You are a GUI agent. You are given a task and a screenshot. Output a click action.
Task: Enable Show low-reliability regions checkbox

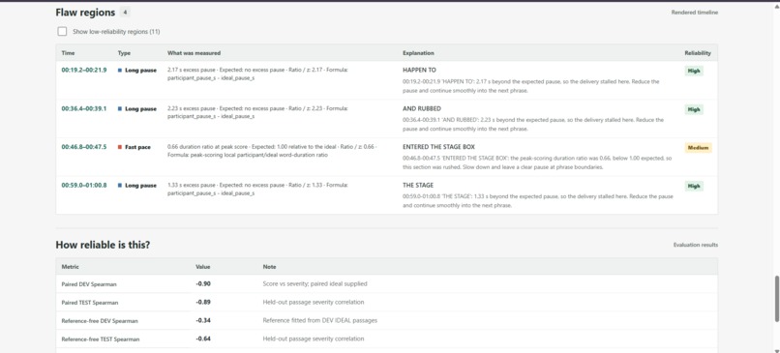tap(62, 31)
